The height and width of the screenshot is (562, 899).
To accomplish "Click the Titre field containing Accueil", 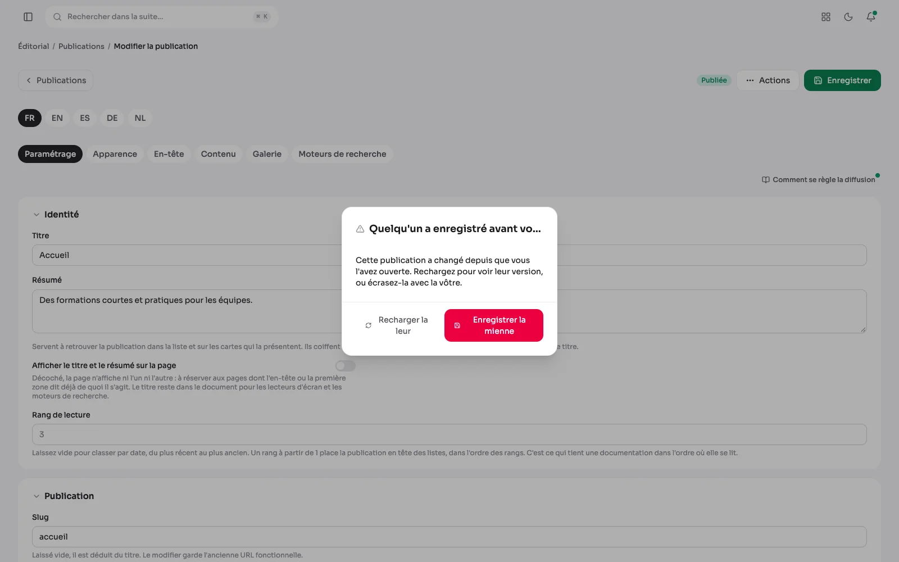I will click(449, 255).
